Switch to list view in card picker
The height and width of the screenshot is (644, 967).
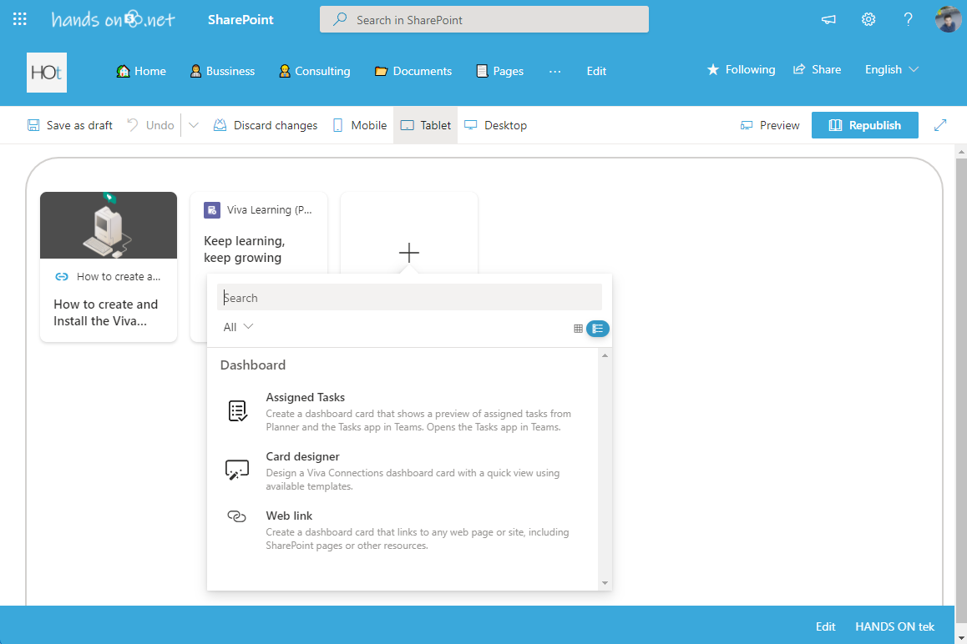click(598, 329)
